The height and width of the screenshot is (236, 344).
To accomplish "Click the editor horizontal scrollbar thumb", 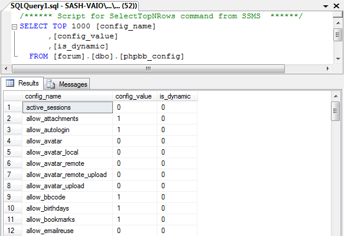I will point(148,69).
